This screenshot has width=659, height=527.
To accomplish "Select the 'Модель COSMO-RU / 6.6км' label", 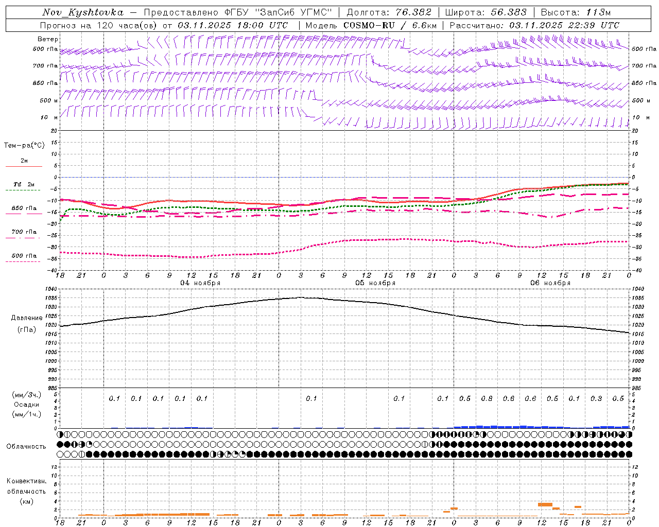I will (371, 25).
